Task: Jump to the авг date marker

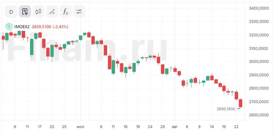Action: click(x=174, y=127)
